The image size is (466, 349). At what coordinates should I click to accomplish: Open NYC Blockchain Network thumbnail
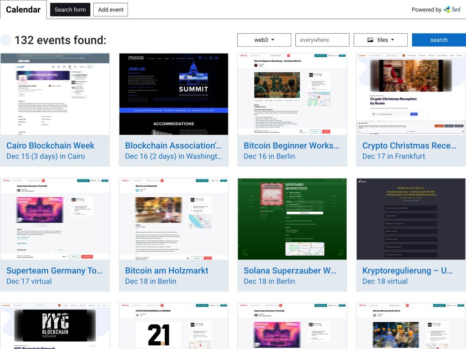tap(55, 326)
